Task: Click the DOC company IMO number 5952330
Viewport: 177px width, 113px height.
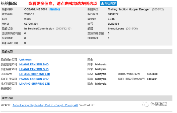Action: 152,74
